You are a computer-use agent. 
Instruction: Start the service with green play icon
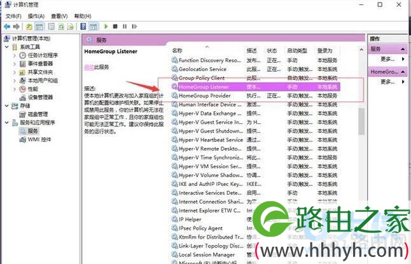(x=106, y=27)
